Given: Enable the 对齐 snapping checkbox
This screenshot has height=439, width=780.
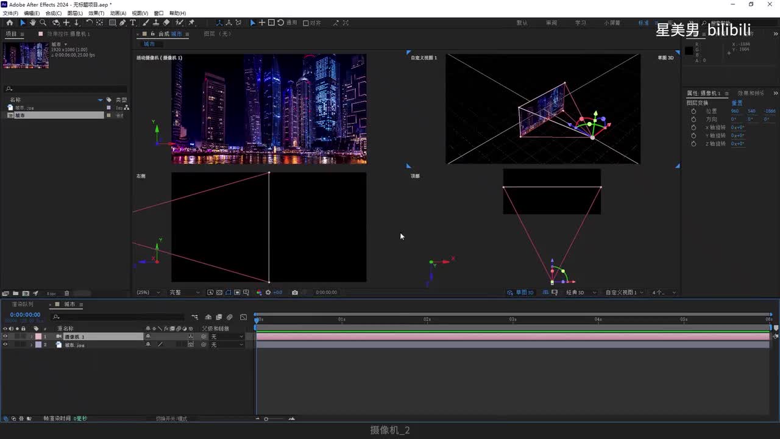Looking at the screenshot, I should click(x=306, y=23).
